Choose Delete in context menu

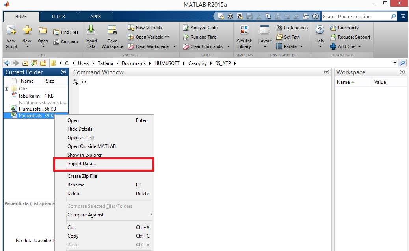(104, 194)
